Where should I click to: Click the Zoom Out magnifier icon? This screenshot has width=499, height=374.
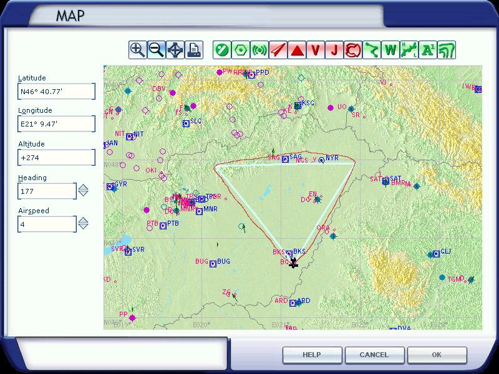click(x=157, y=50)
